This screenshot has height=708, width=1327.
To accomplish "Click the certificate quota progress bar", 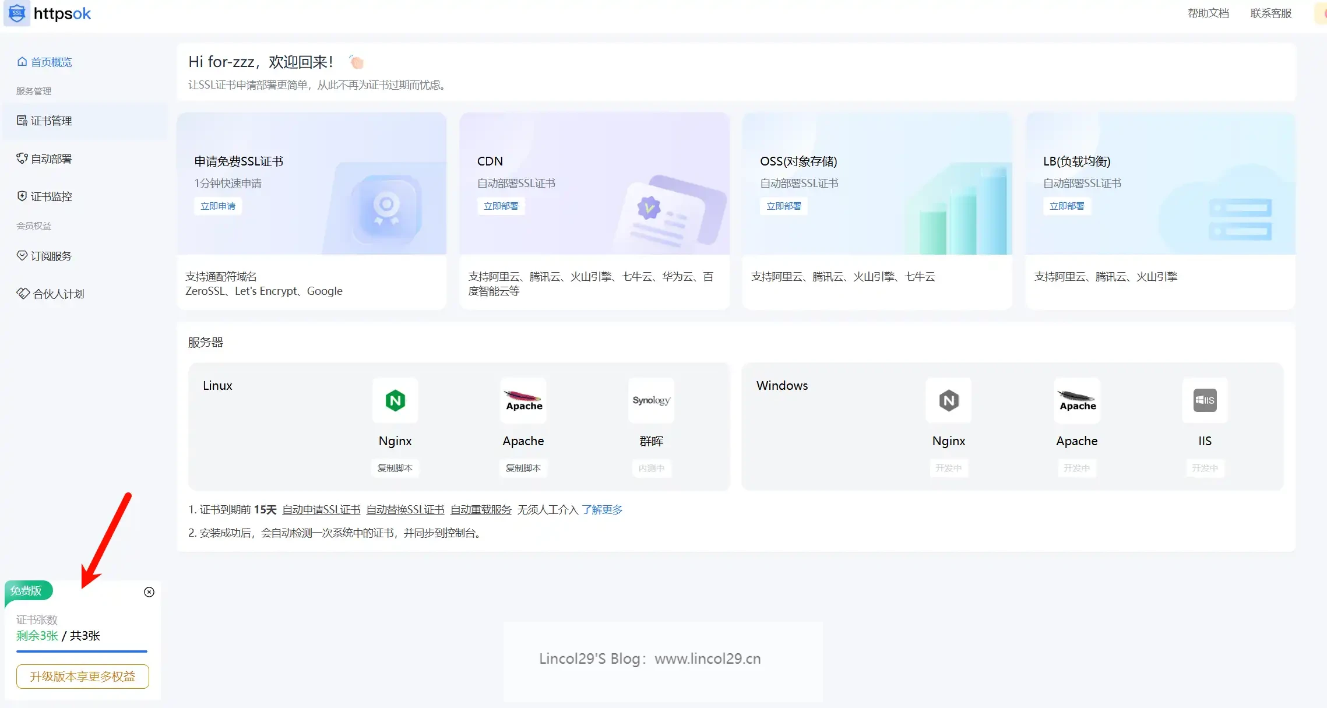I will [82, 651].
